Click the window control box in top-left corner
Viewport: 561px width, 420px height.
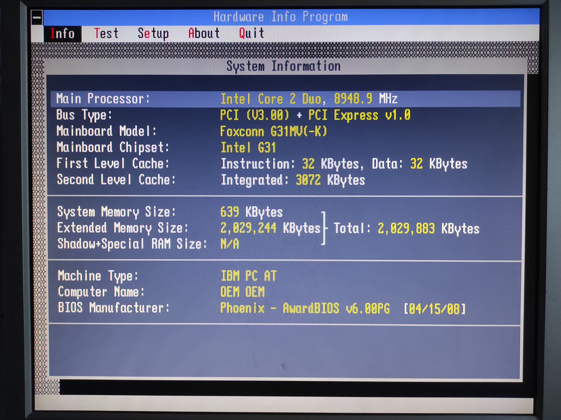[x=37, y=17]
